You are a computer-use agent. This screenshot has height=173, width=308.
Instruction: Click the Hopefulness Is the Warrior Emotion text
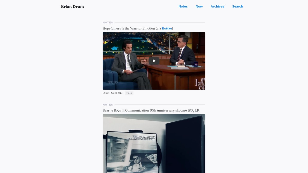[129, 28]
